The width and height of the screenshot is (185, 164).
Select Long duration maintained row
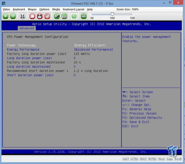coord(29,67)
